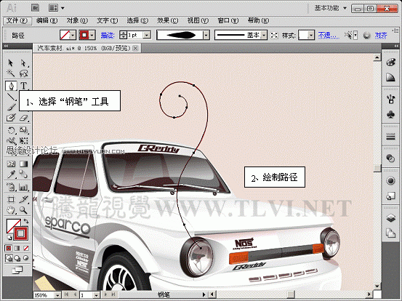Select the Scale tool
This screenshot has height=301, width=402.
pos(23,130)
